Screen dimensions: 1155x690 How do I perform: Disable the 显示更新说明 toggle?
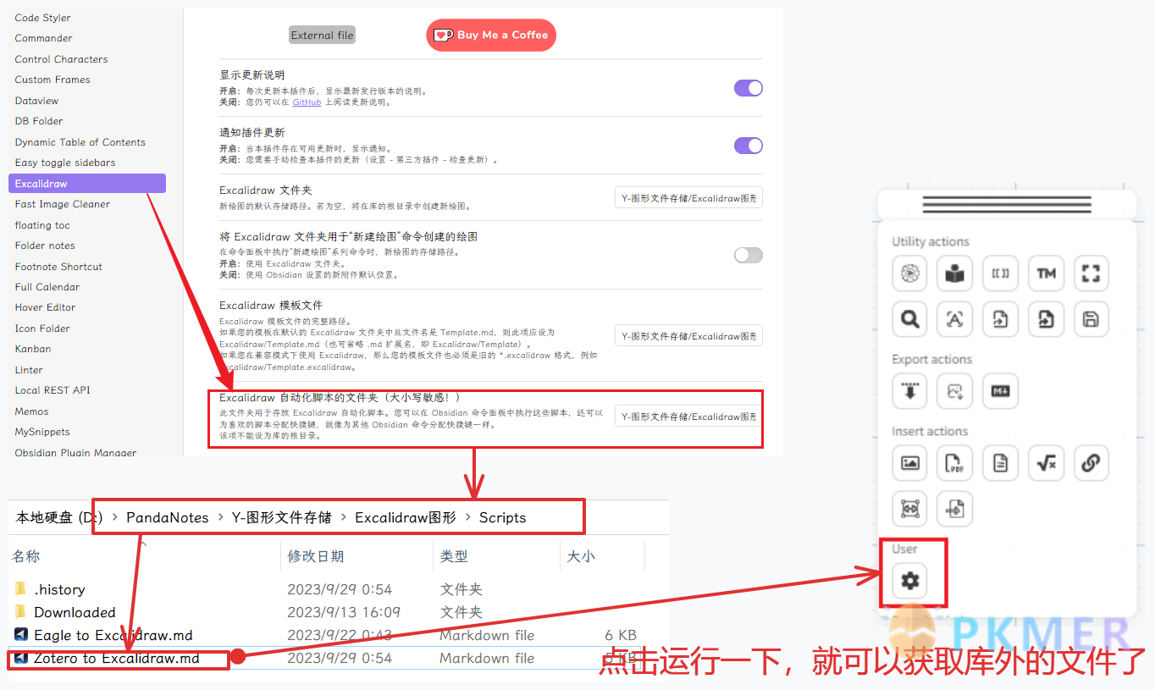[x=749, y=88]
